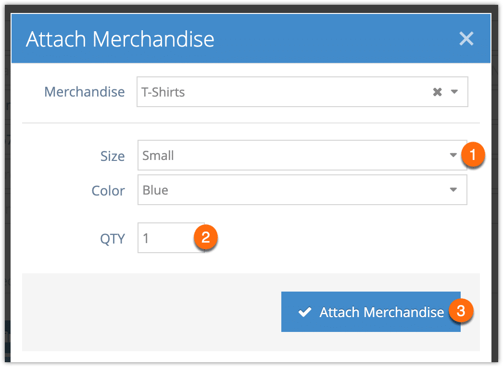Click the Attach Merchandise button
Image resolution: width=503 pixels, height=367 pixels.
point(371,312)
